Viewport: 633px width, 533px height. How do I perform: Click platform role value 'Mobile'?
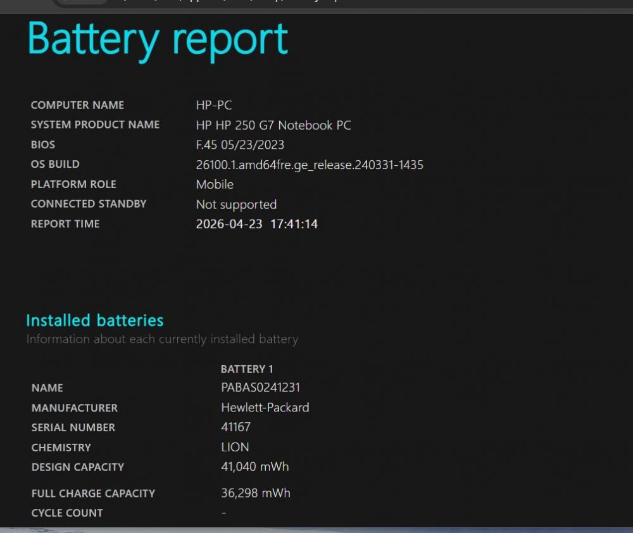click(215, 185)
